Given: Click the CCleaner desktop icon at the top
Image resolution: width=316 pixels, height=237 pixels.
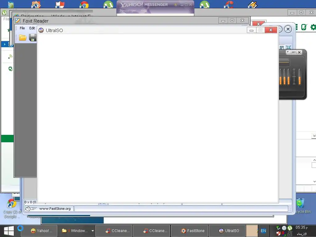Looking at the screenshot, I should point(229,4).
